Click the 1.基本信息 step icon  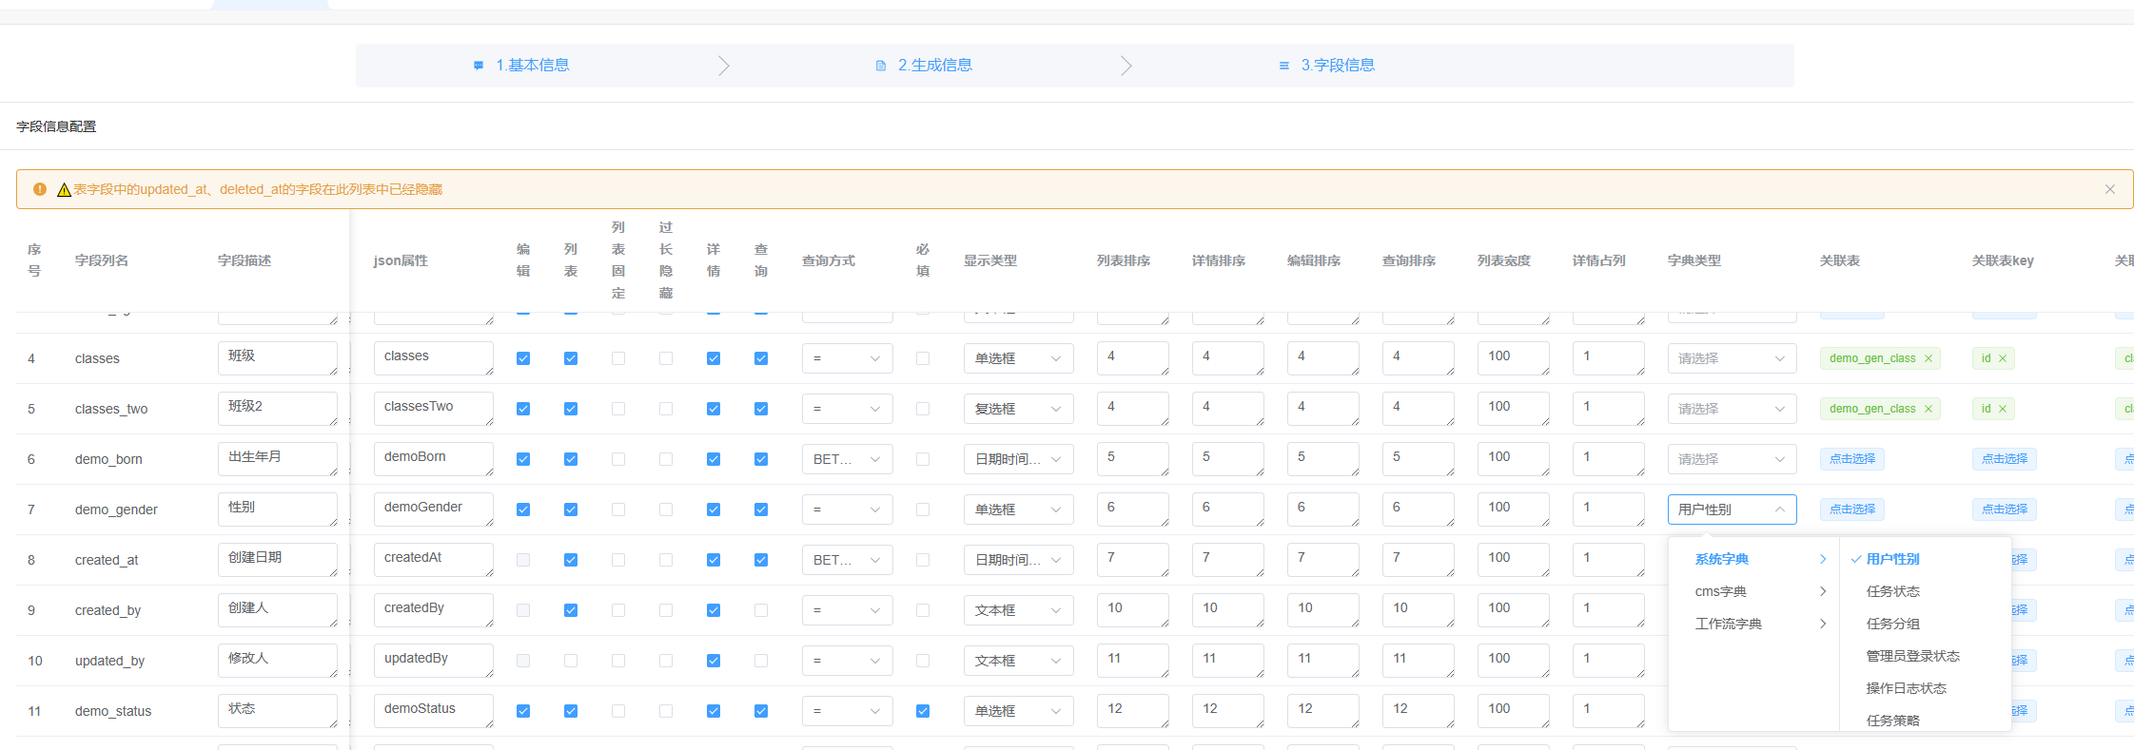pyautogui.click(x=479, y=66)
